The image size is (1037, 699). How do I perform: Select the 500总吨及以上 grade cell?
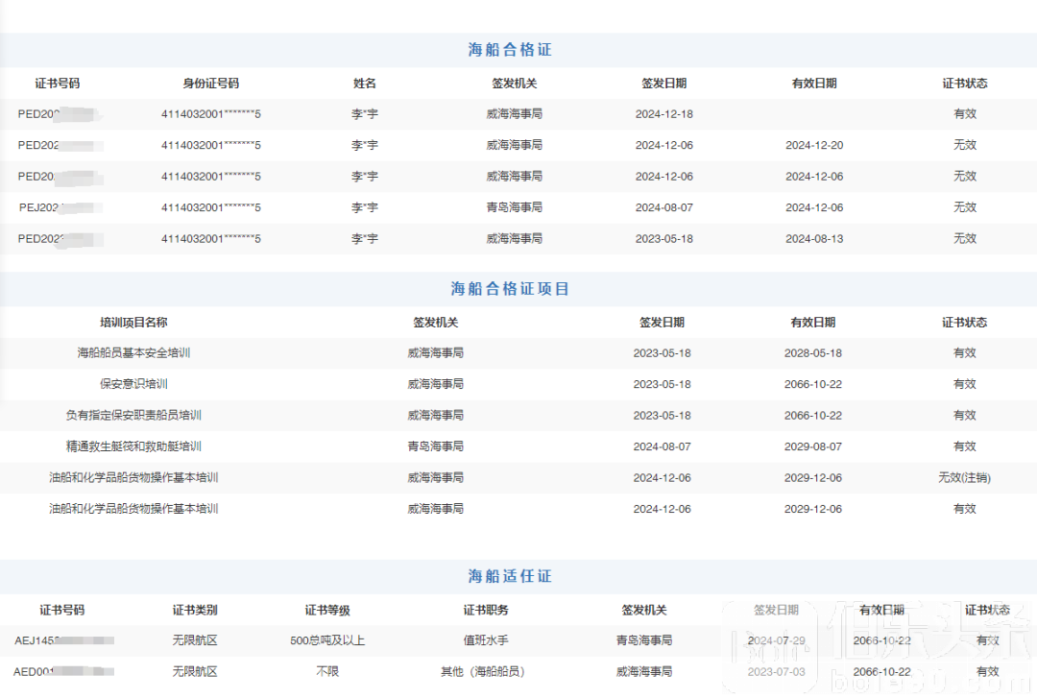click(327, 640)
